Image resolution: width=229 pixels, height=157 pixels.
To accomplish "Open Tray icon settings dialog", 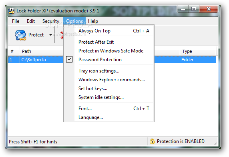I will tap(109, 71).
